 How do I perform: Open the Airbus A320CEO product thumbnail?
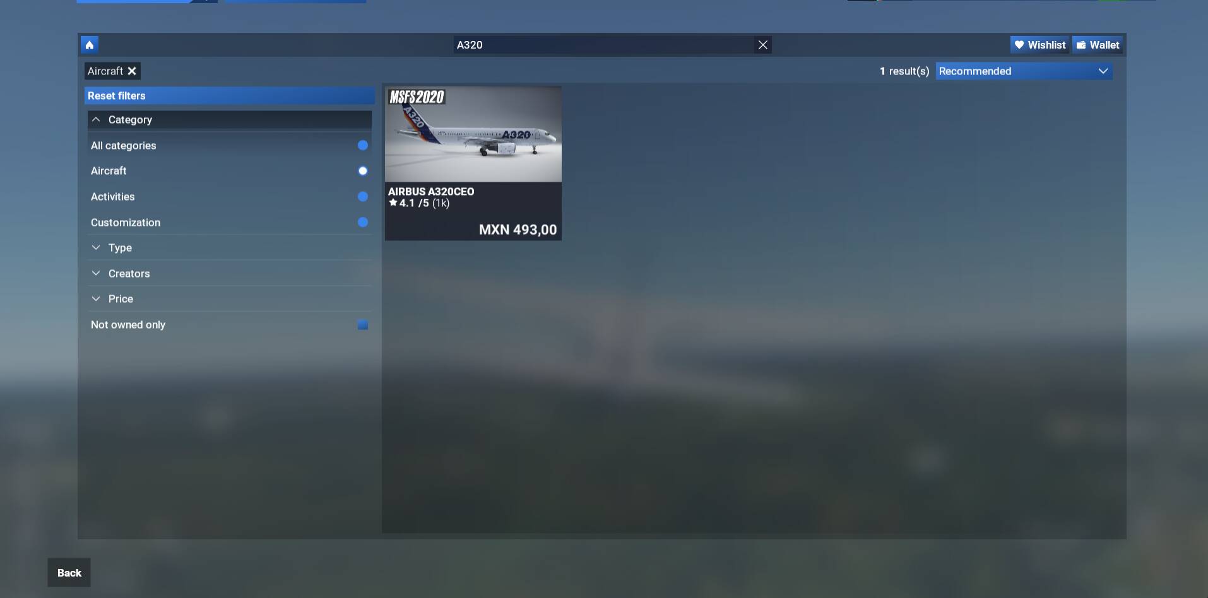[x=473, y=134]
